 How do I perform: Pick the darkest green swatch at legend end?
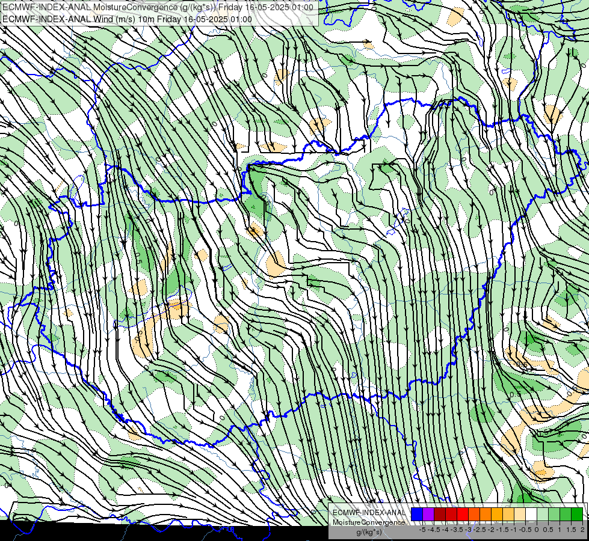coord(577,515)
